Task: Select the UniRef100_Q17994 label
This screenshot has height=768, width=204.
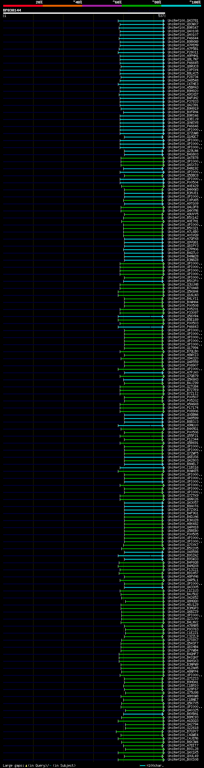Action: 183,348
